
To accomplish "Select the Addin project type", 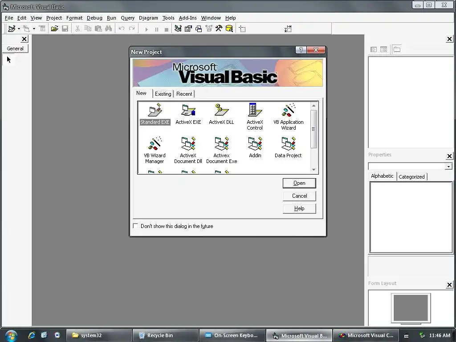I will click(255, 147).
